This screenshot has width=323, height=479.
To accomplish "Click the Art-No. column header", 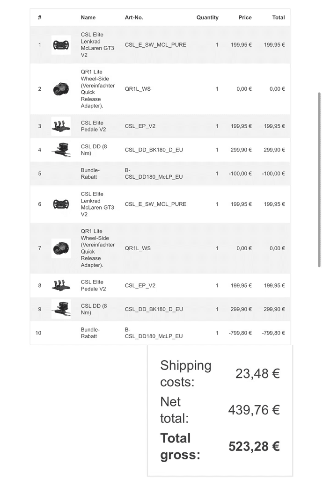I will [134, 17].
